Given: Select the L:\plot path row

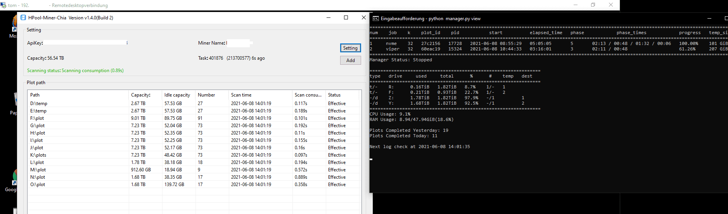Looking at the screenshot, I should [194, 162].
